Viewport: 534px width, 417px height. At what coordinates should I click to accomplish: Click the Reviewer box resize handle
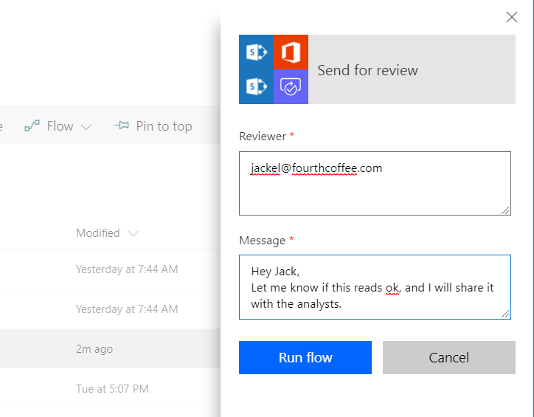(x=506, y=210)
